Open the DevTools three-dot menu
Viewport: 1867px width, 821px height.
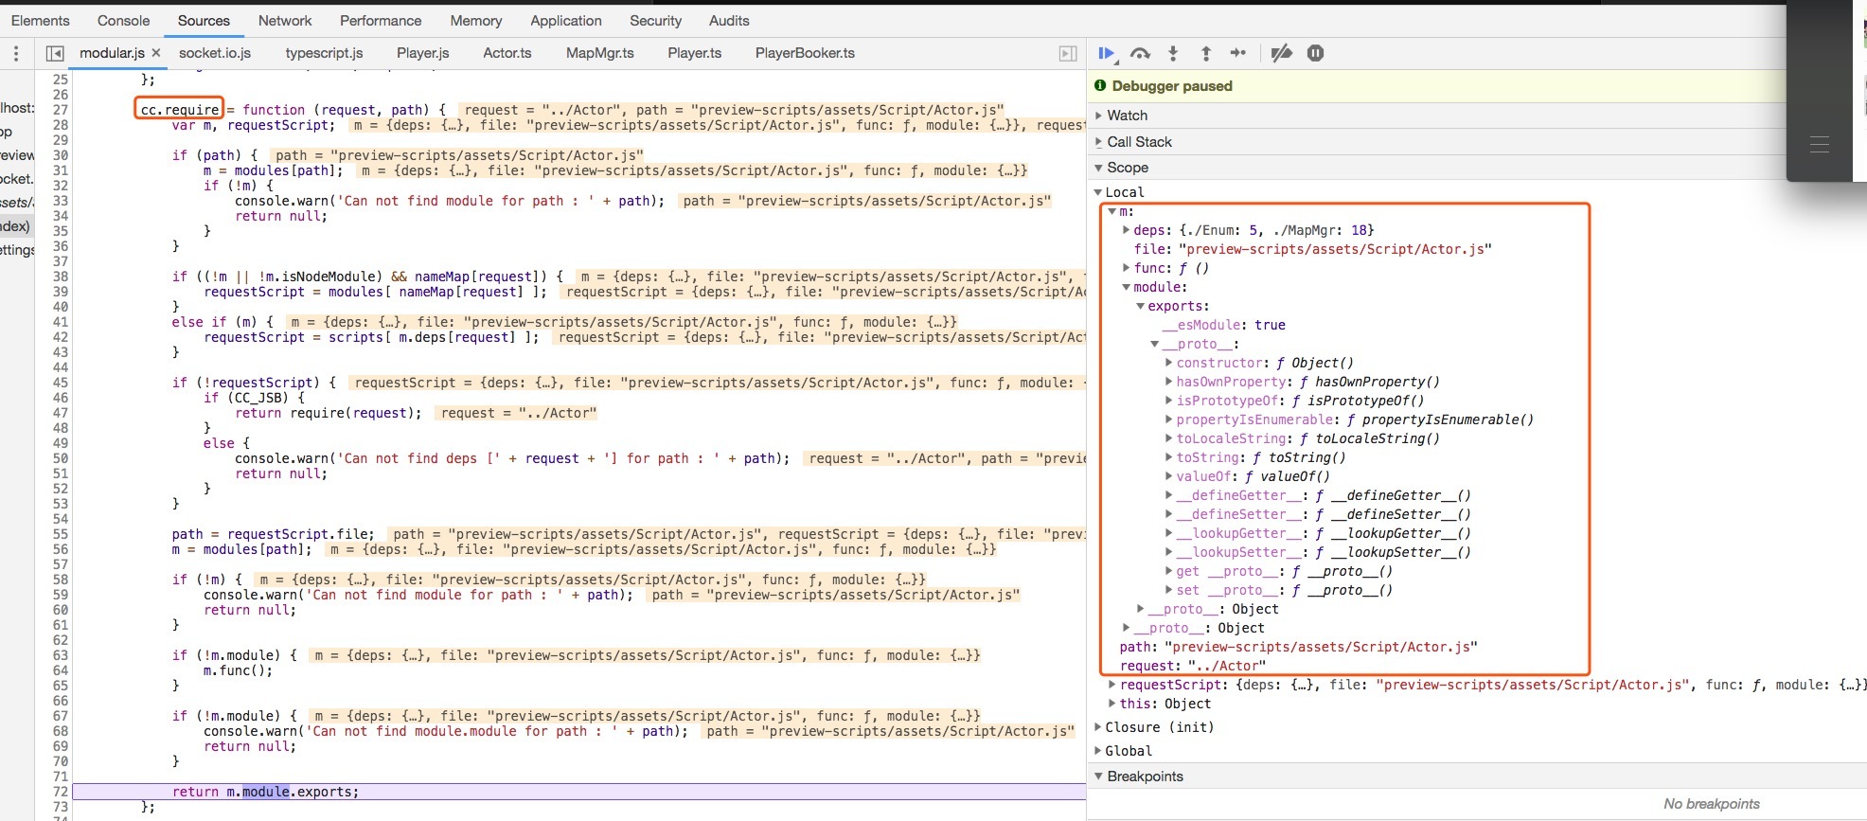pyautogui.click(x=16, y=54)
